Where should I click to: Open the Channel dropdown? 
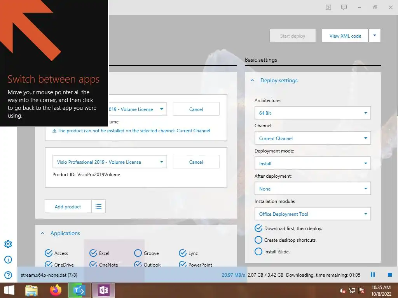coord(313,138)
